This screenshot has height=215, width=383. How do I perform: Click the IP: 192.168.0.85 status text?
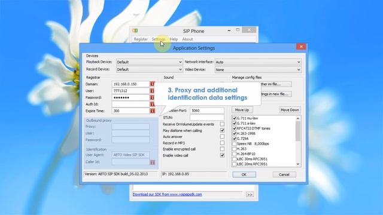[x=175, y=174]
